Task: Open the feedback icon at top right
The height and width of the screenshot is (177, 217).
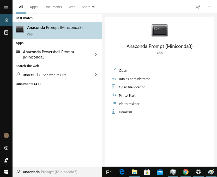Action: [x=198, y=7]
